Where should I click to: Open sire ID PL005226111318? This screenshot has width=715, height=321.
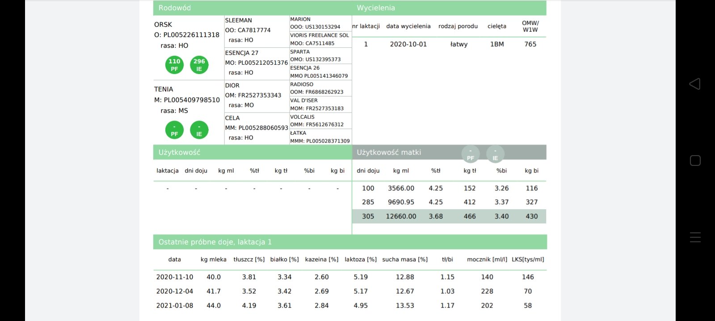[x=191, y=35]
